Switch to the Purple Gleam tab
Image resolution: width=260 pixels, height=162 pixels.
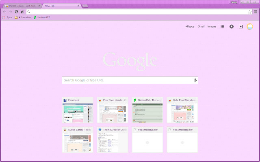tap(21, 6)
